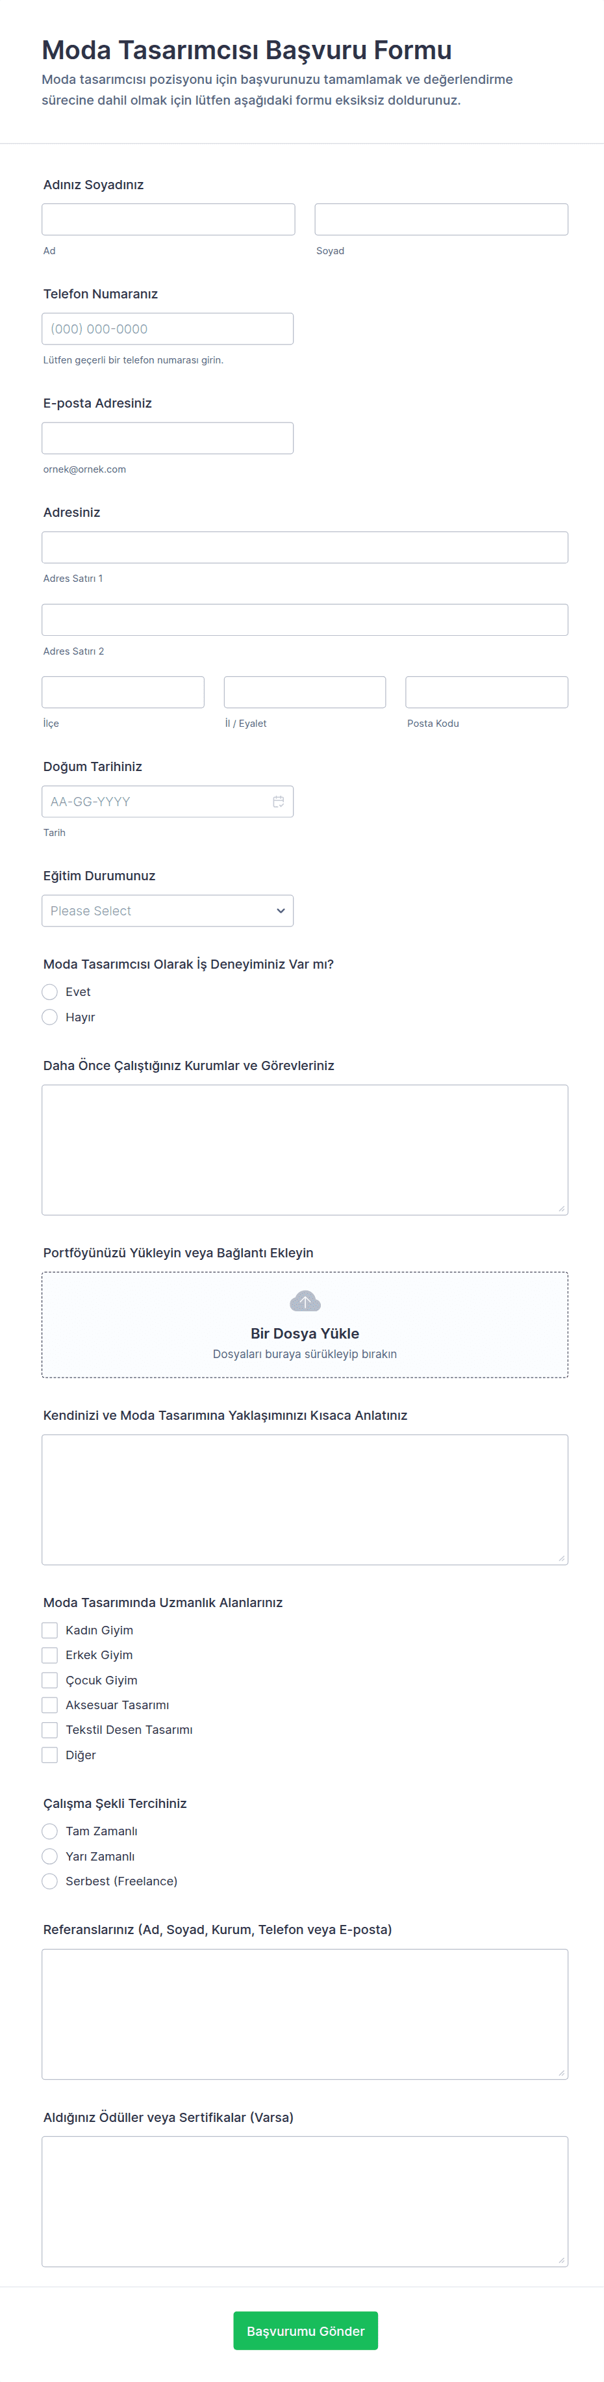Click the Referanslarınız text area
Image resolution: width=604 pixels, height=2382 pixels.
305,2014
